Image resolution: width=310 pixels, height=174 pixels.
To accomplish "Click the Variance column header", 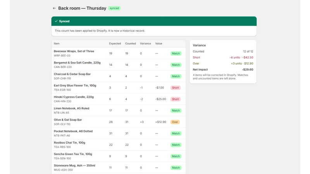I will (145, 44).
